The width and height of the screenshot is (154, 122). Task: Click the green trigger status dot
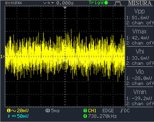click(x=106, y=3)
